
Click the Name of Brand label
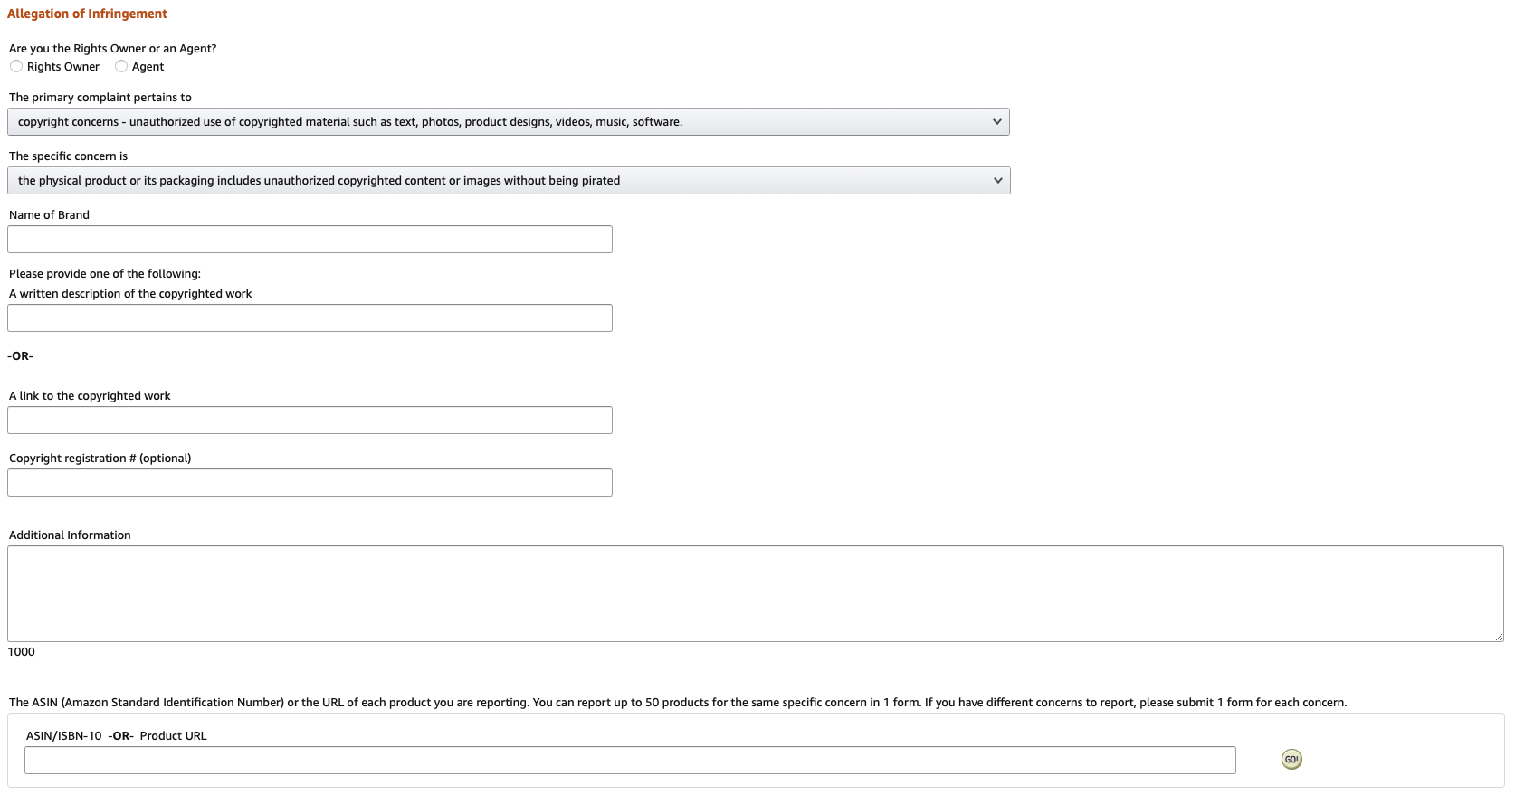(49, 215)
